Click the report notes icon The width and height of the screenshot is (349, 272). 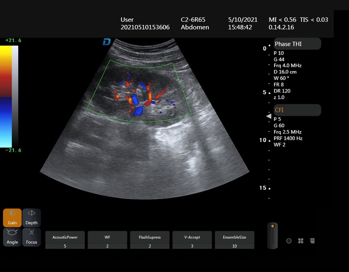(312, 241)
